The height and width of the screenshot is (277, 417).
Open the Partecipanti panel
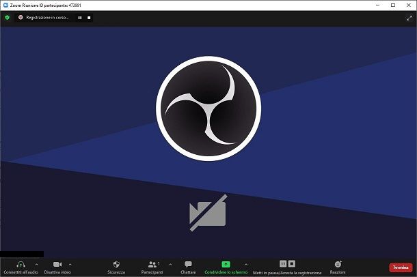152,267
